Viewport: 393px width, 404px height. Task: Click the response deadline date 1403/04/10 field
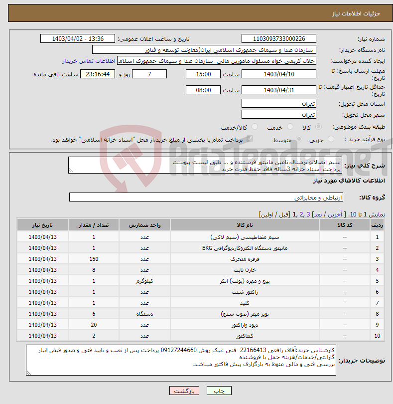tap(279, 74)
